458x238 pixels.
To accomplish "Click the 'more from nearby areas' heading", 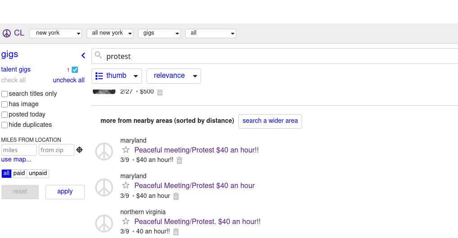I will tap(167, 121).
